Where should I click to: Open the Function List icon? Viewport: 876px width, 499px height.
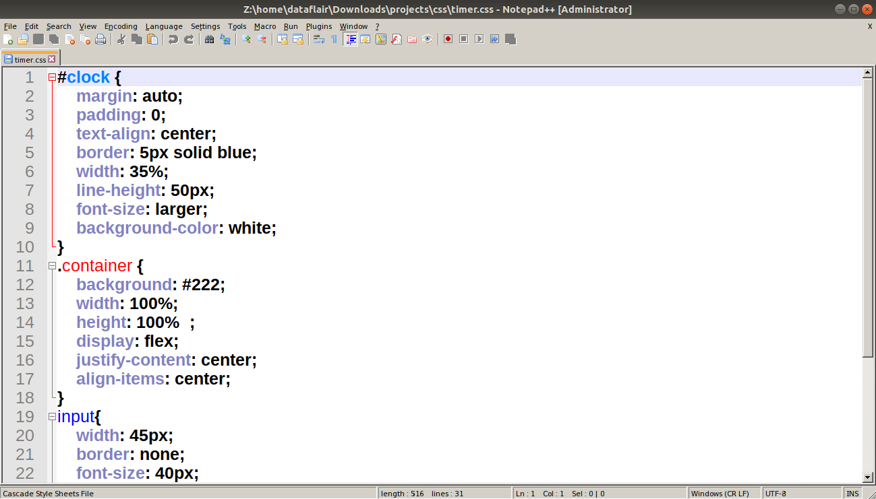[x=397, y=39]
